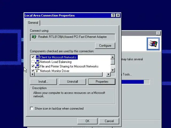Click the Network Monitor Driver icon

pos(37,71)
